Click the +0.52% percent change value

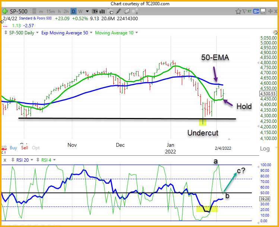click(80, 19)
